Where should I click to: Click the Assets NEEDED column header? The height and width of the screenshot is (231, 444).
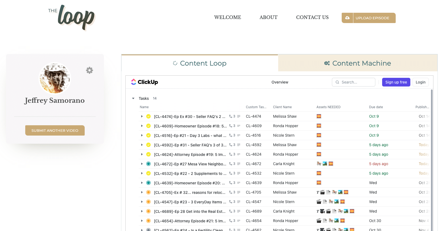pos(328,107)
